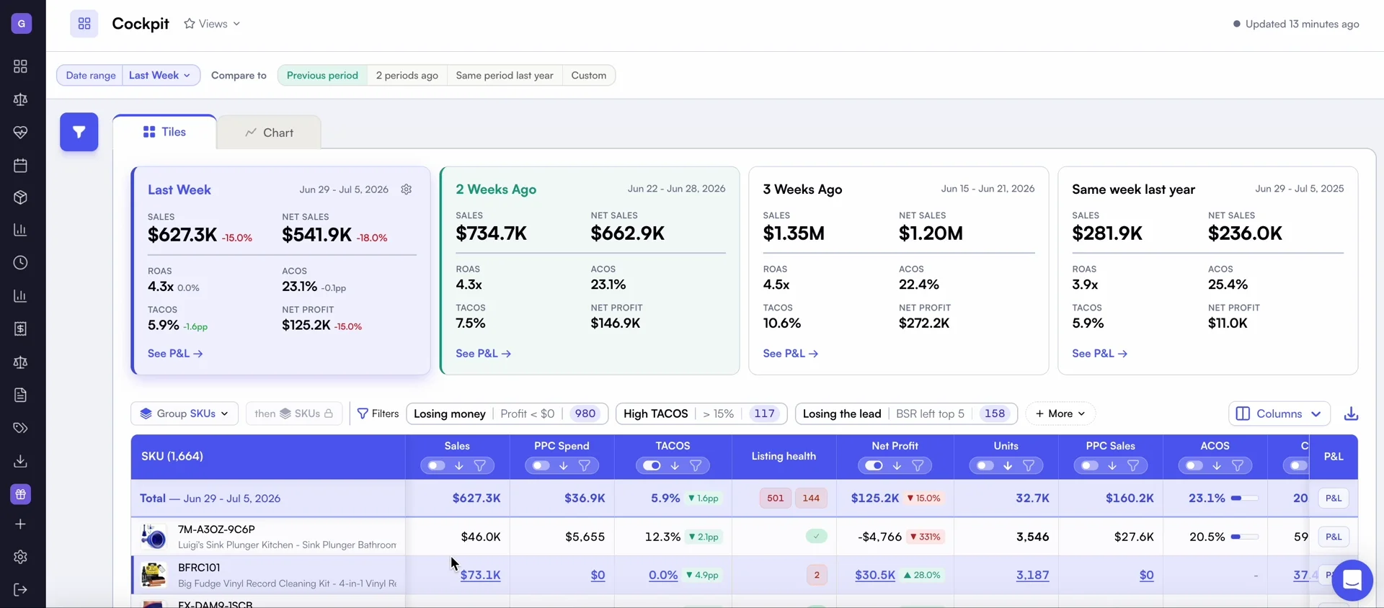Open the Last Week tile settings gear
The image size is (1384, 608).
407,189
